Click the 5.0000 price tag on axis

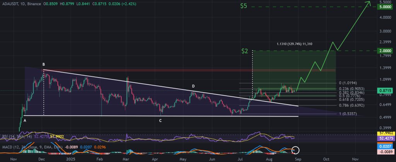pyautogui.click(x=385, y=7)
